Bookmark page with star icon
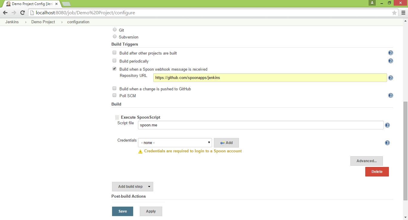Screen dimensions: 408x220 pyautogui.click(x=394, y=13)
